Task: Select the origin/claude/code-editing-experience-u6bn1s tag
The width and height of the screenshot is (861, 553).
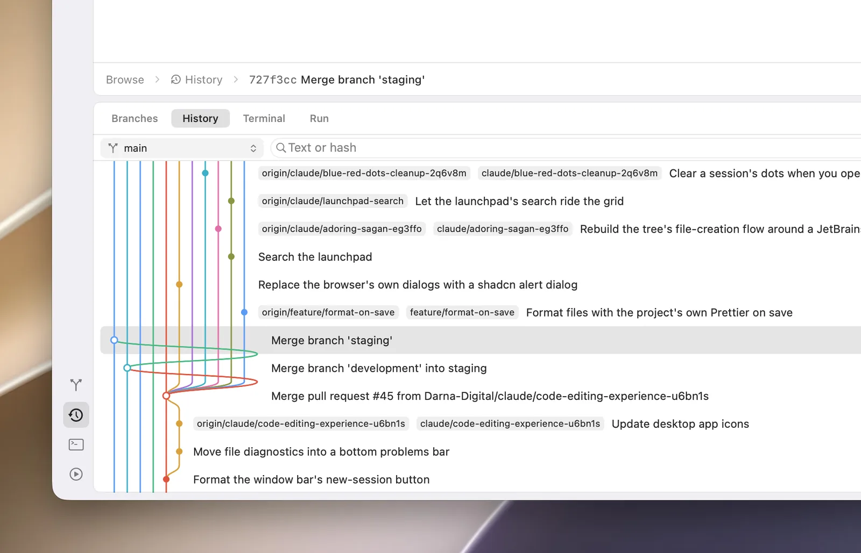Action: pos(301,423)
